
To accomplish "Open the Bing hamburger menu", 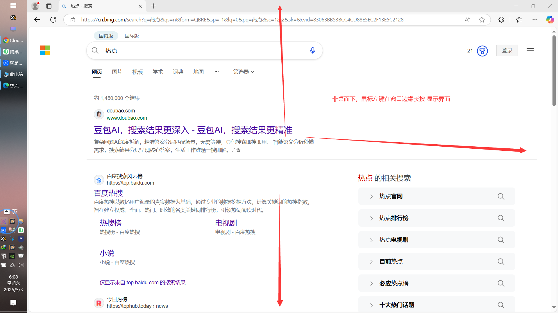I will click(x=530, y=50).
